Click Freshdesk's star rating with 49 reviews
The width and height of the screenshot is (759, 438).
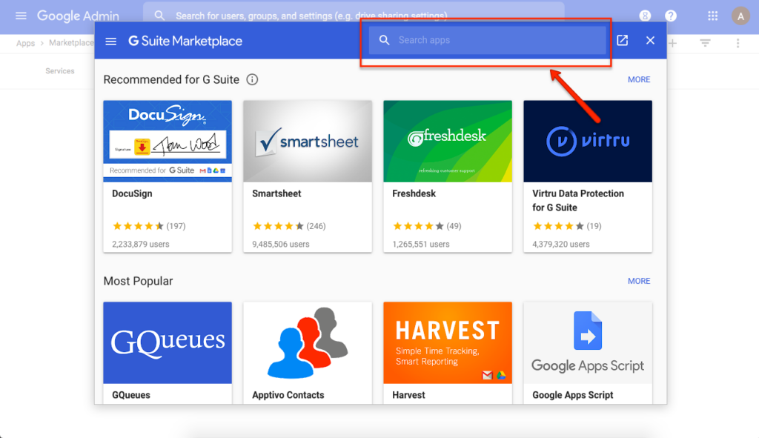[x=427, y=226]
